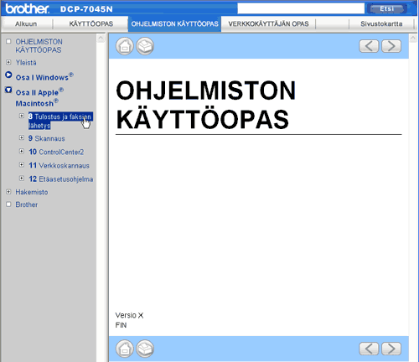The image size is (419, 362).
Task: Expand chapter 10 ControlCenter2 node
Action: [x=22, y=151]
